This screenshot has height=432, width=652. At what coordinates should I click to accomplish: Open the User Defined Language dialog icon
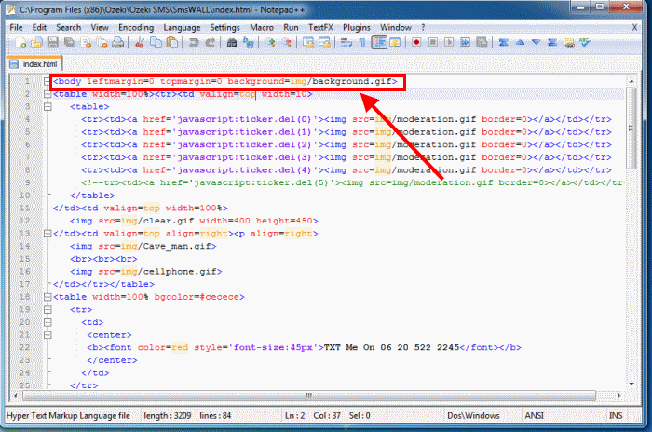[x=395, y=43]
